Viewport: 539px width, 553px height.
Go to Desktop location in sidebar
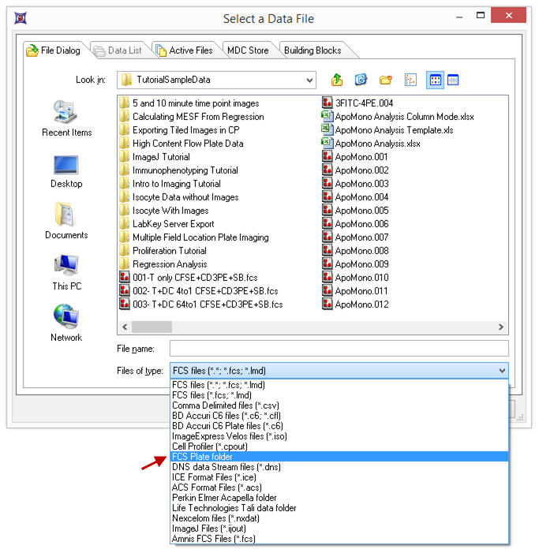click(66, 170)
